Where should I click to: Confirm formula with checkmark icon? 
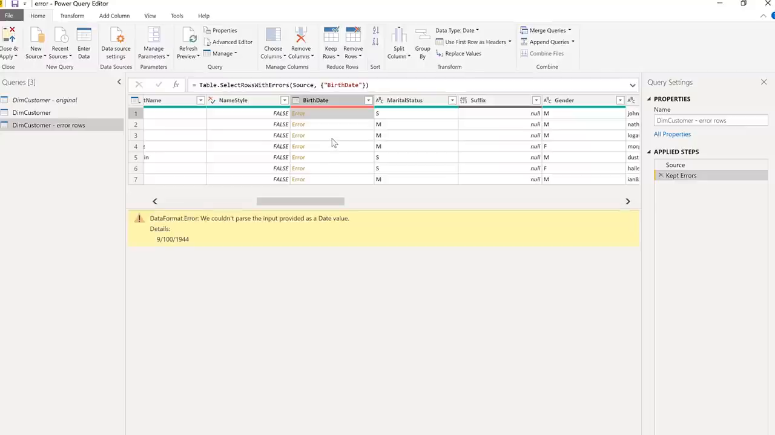tap(159, 85)
